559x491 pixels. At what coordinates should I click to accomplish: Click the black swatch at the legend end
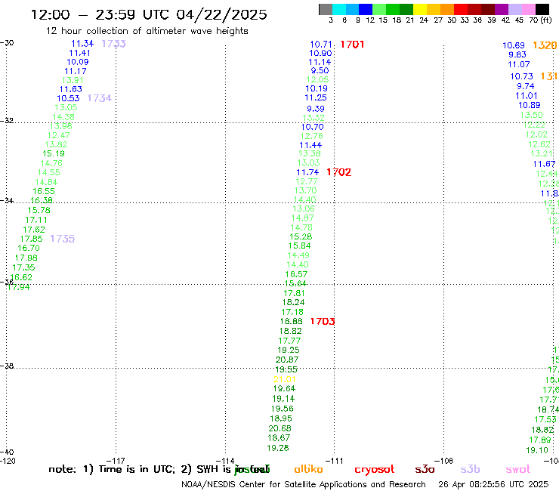tap(542, 9)
